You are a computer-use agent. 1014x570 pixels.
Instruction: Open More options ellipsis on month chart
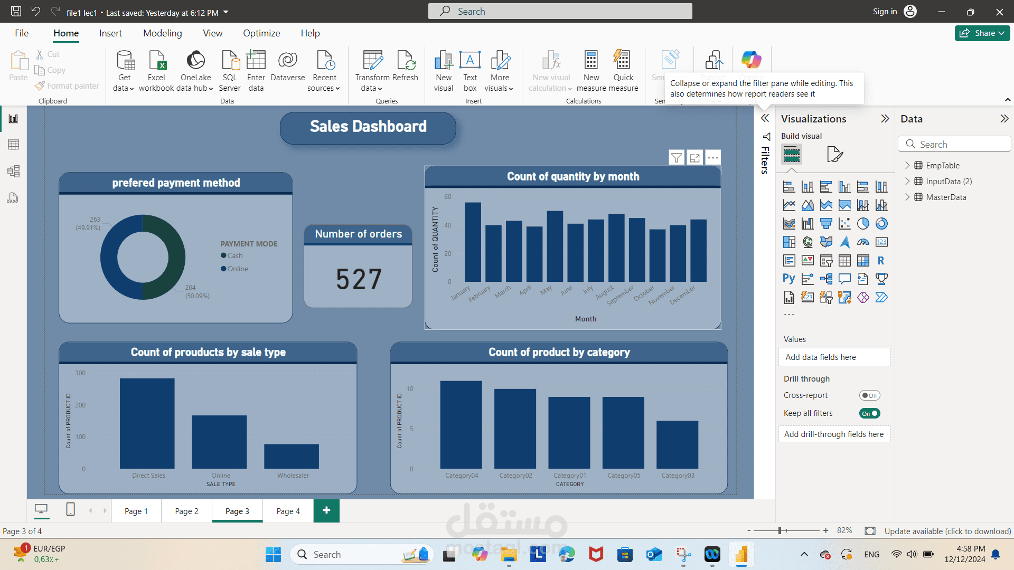pos(713,157)
